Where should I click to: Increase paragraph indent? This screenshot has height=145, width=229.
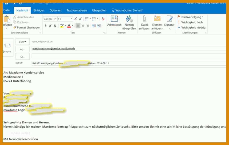click(x=99, y=26)
